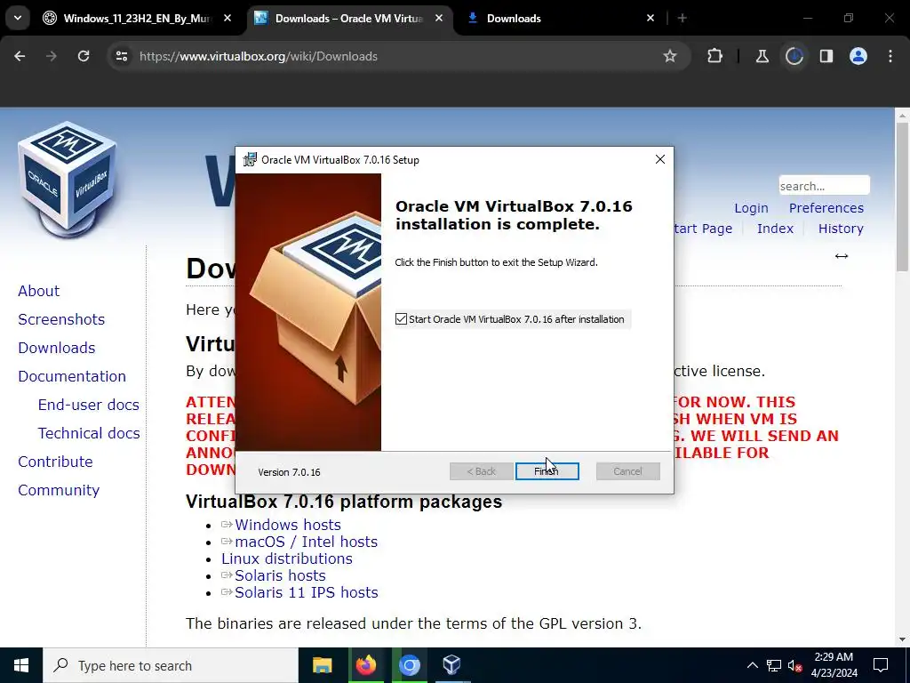Viewport: 910px width, 683px height.
Task: Open network status tray icon
Action: click(774, 665)
